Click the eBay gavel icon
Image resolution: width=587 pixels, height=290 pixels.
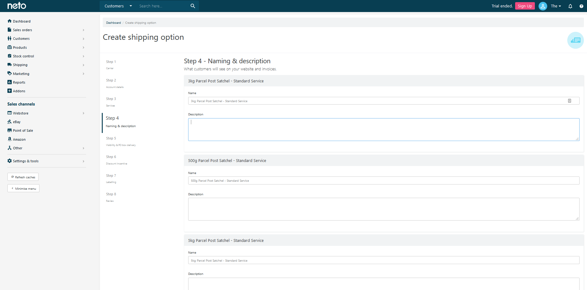tap(10, 122)
